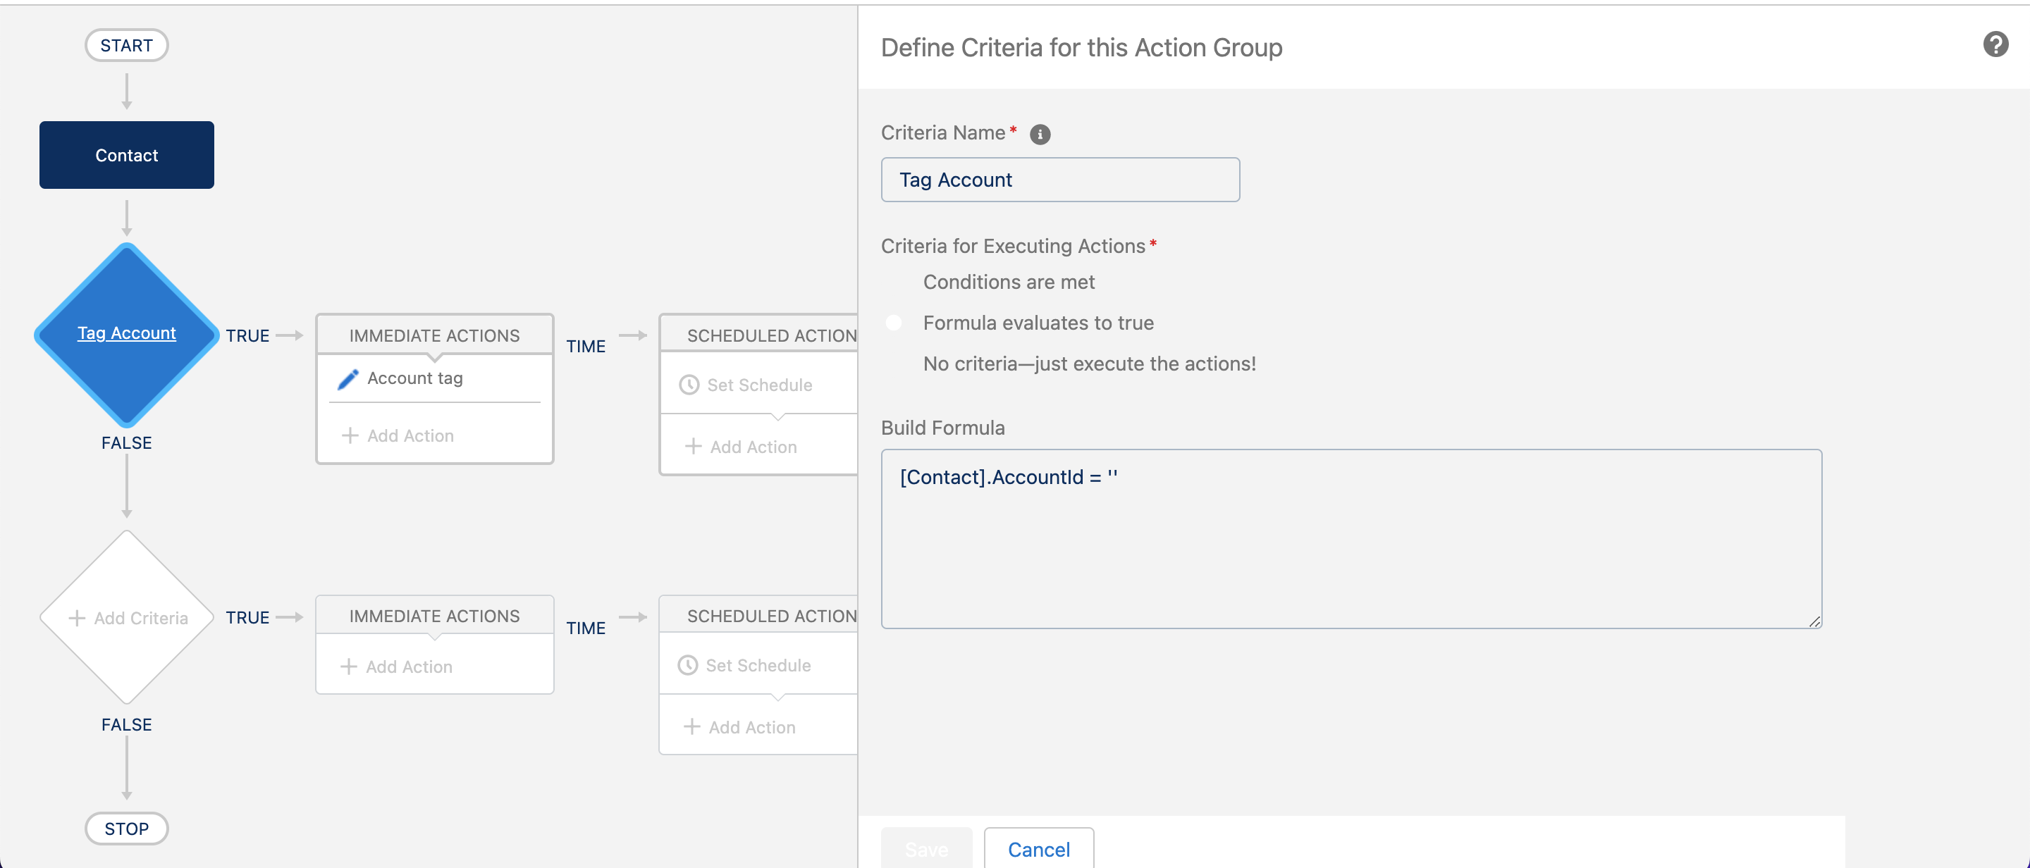
Task: Select Formula evaluates to true radio option
Action: click(894, 323)
